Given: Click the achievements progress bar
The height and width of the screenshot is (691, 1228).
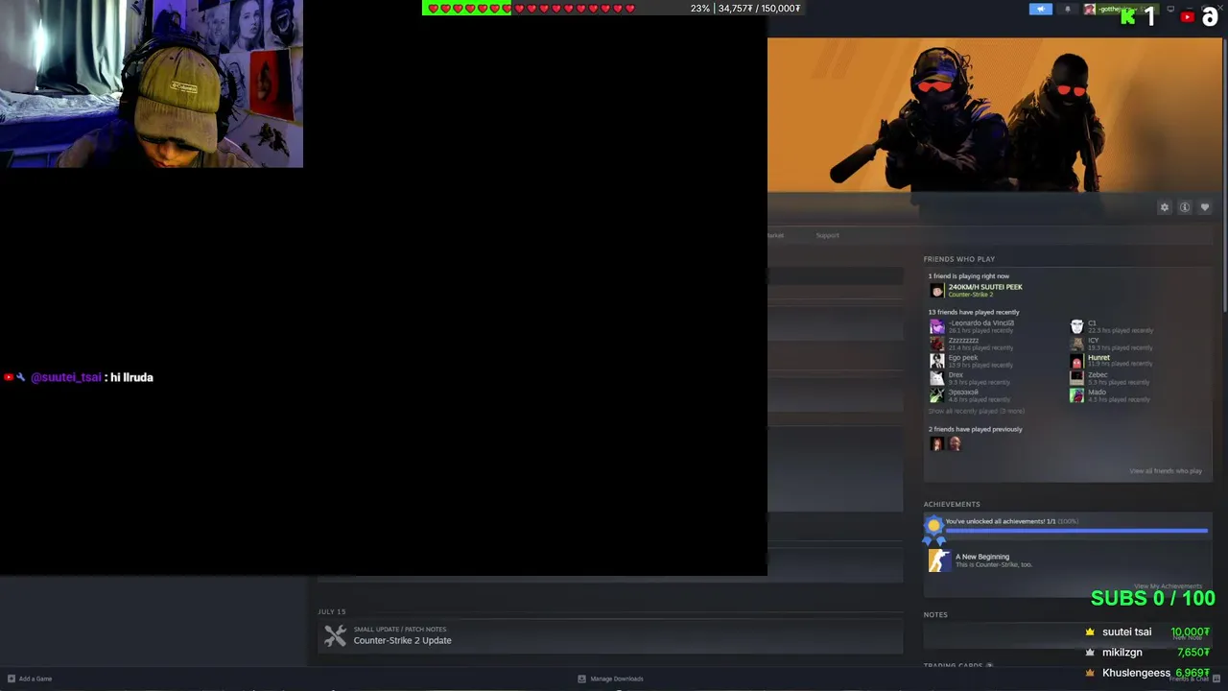Looking at the screenshot, I should coord(1076,530).
